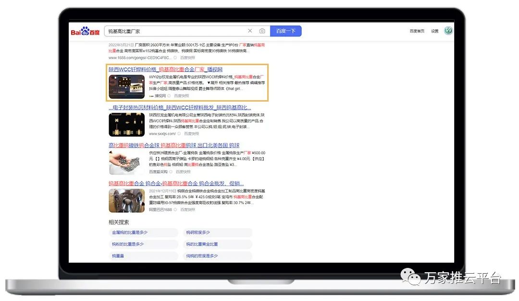The image size is (519, 301).
Task: Open 设置 in the top bar
Action: 434,31
